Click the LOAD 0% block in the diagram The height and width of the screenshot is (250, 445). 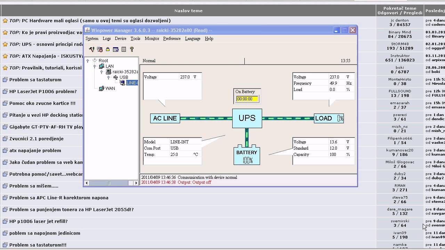tap(329, 118)
